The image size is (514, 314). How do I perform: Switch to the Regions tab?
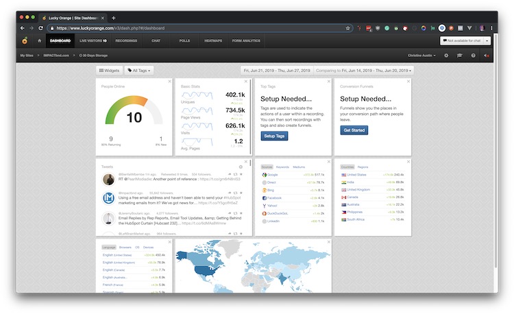363,167
